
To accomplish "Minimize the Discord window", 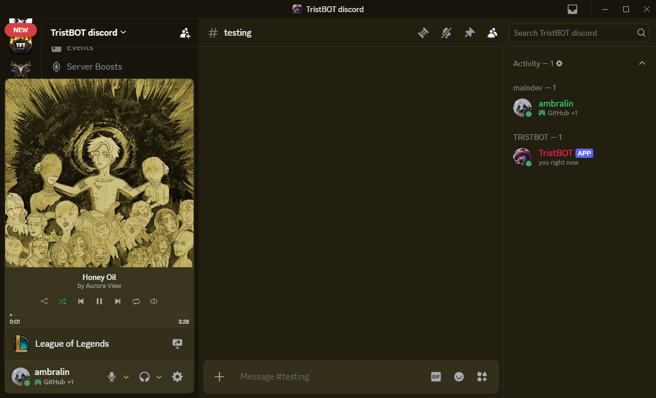I will coord(605,9).
